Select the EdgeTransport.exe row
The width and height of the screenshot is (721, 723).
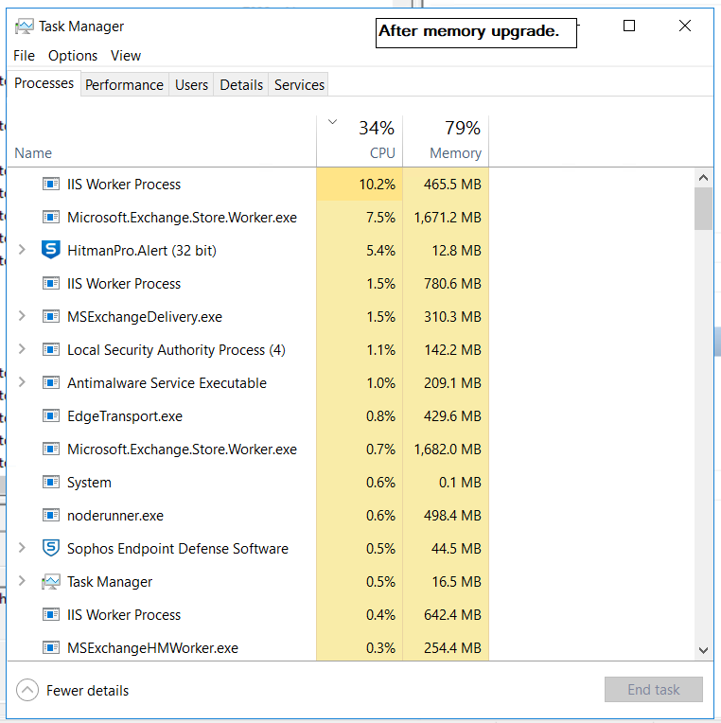tap(249, 415)
